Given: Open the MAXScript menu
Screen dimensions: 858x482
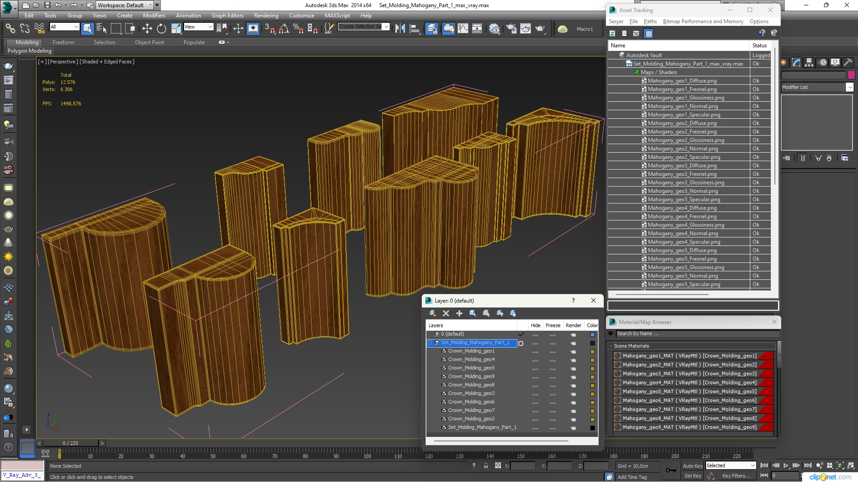Looking at the screenshot, I should [x=337, y=15].
